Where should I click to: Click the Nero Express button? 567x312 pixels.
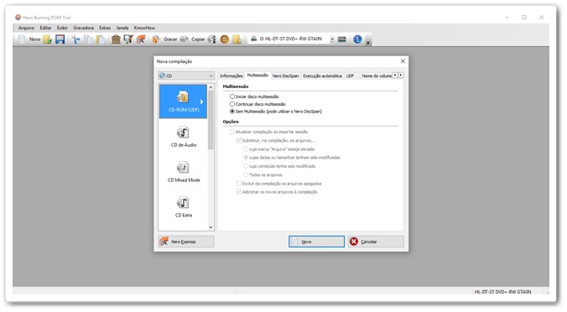pos(186,242)
